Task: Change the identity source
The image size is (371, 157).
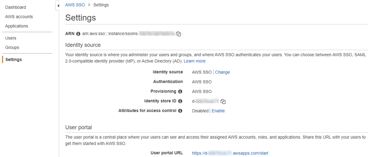Action: [x=222, y=72]
